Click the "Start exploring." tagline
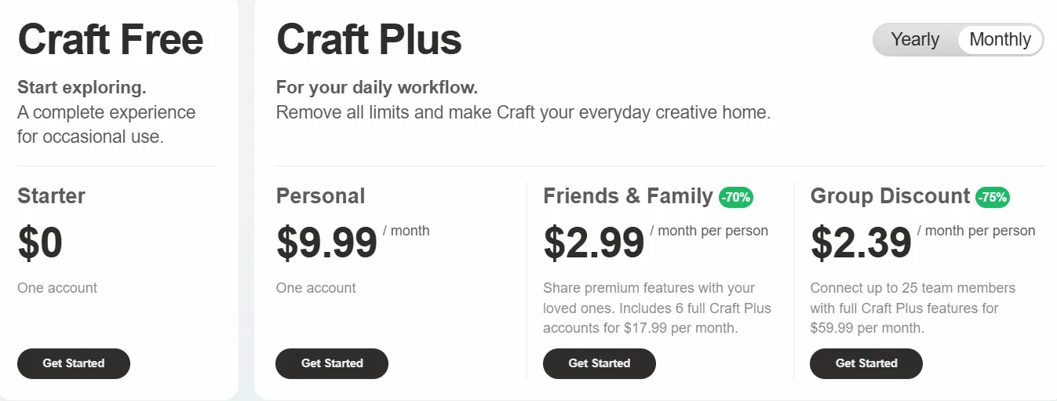This screenshot has width=1057, height=401. tap(82, 87)
